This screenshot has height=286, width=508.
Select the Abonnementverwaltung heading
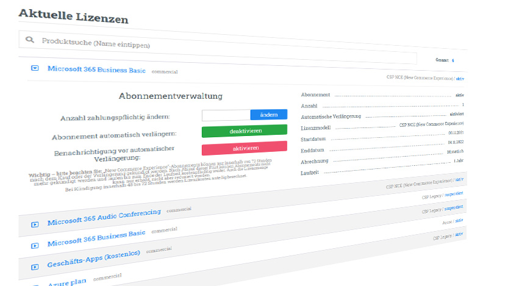(170, 96)
